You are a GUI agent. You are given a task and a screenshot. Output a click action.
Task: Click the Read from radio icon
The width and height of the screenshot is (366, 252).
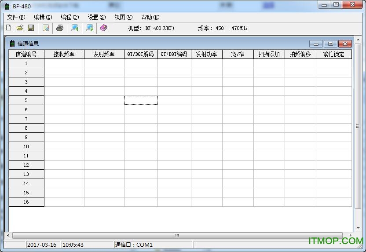tap(75, 28)
